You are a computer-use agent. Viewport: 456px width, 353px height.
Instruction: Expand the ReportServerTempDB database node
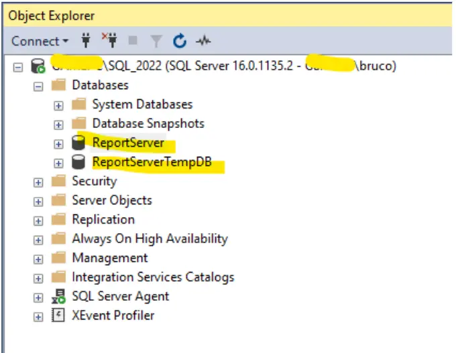(x=58, y=163)
